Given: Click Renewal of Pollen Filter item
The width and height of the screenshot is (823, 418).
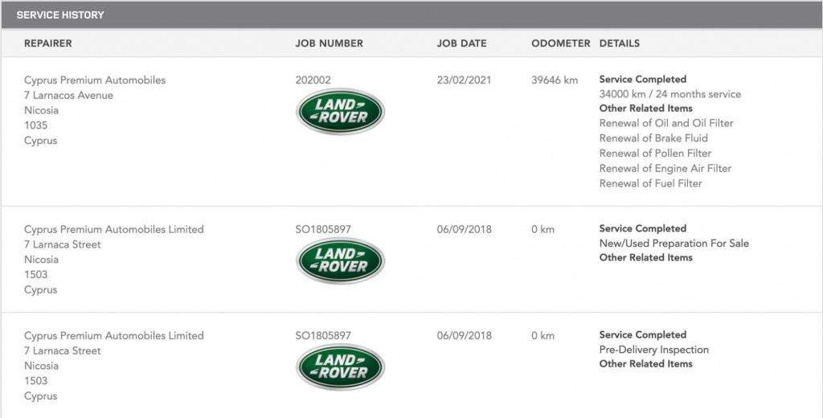Looking at the screenshot, I should 655,154.
